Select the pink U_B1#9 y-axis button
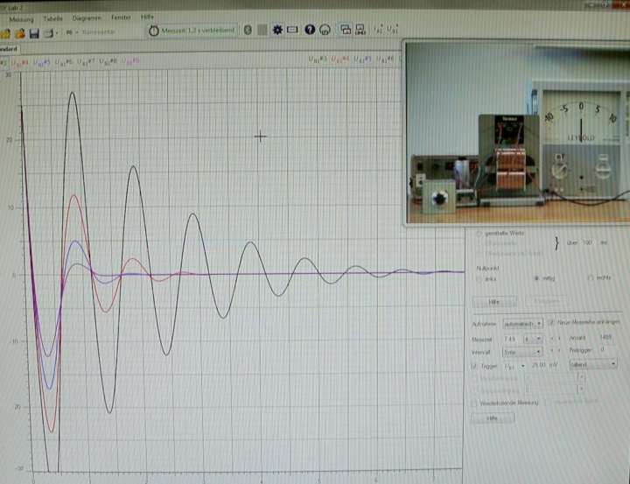630x484 pixels. pyautogui.click(x=131, y=61)
